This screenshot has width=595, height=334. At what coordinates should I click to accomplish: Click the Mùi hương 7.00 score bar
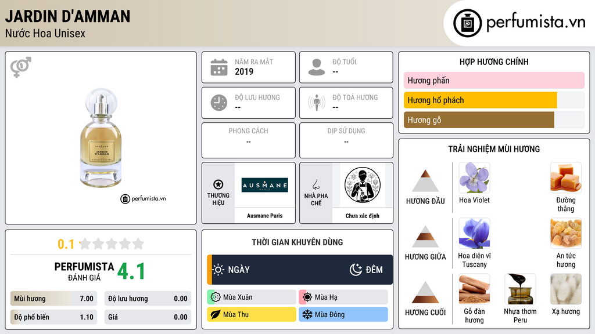pyautogui.click(x=53, y=299)
